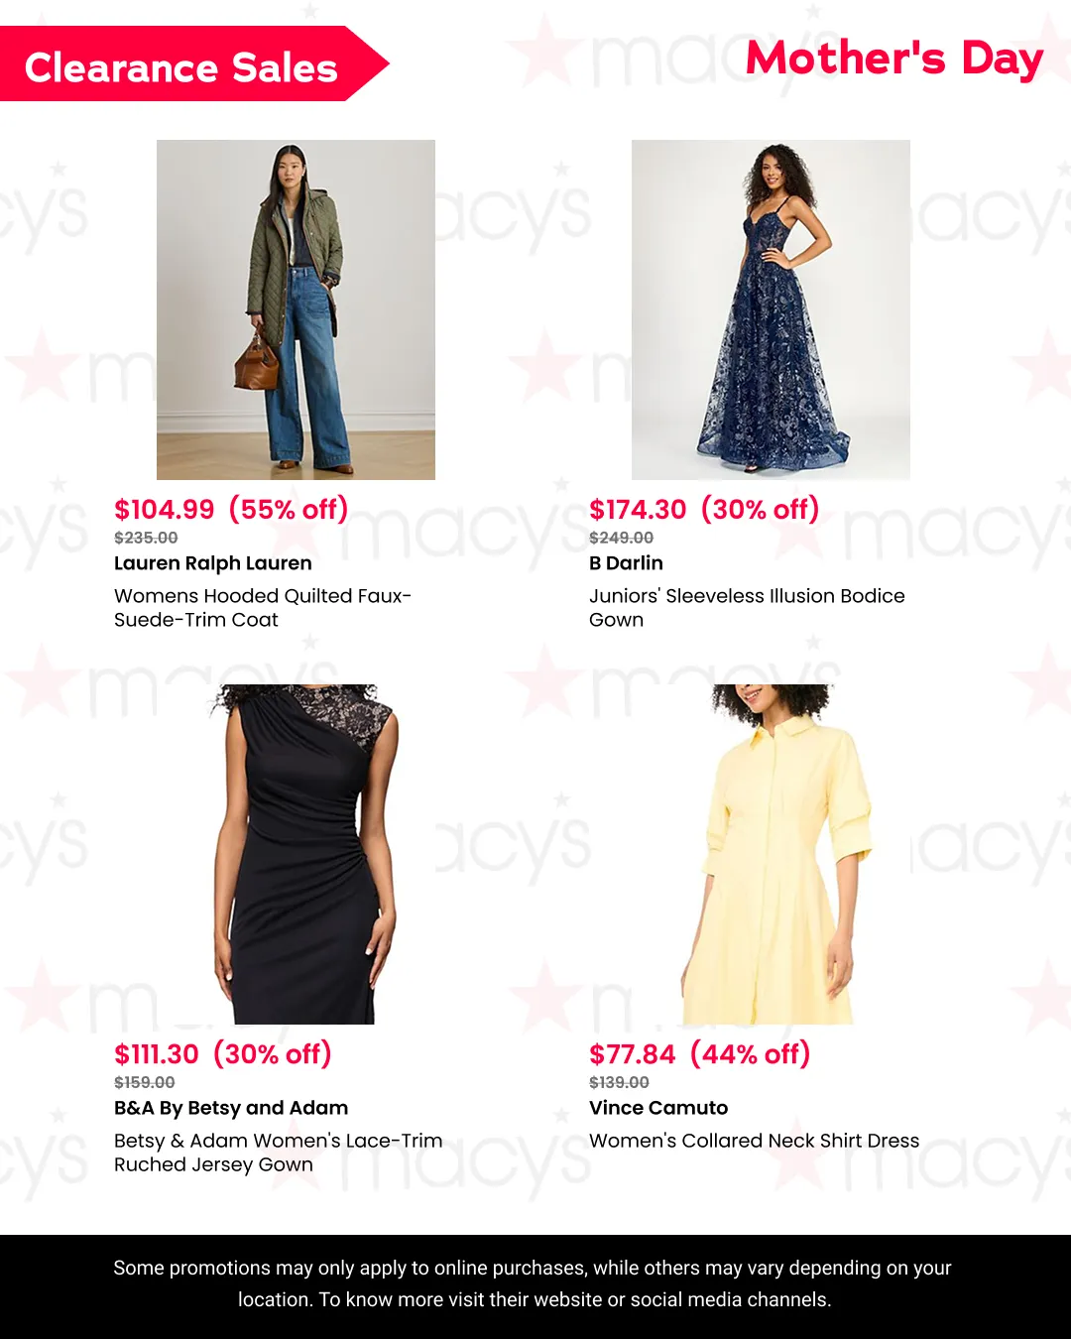
Task: Click the $174.30 sale price
Action: click(638, 510)
